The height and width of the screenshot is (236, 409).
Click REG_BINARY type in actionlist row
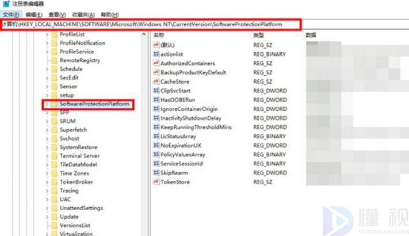click(x=269, y=54)
